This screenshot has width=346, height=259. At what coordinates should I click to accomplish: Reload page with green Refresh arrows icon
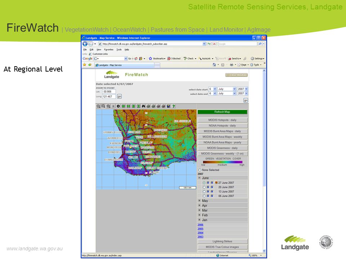pyautogui.click(x=209, y=44)
